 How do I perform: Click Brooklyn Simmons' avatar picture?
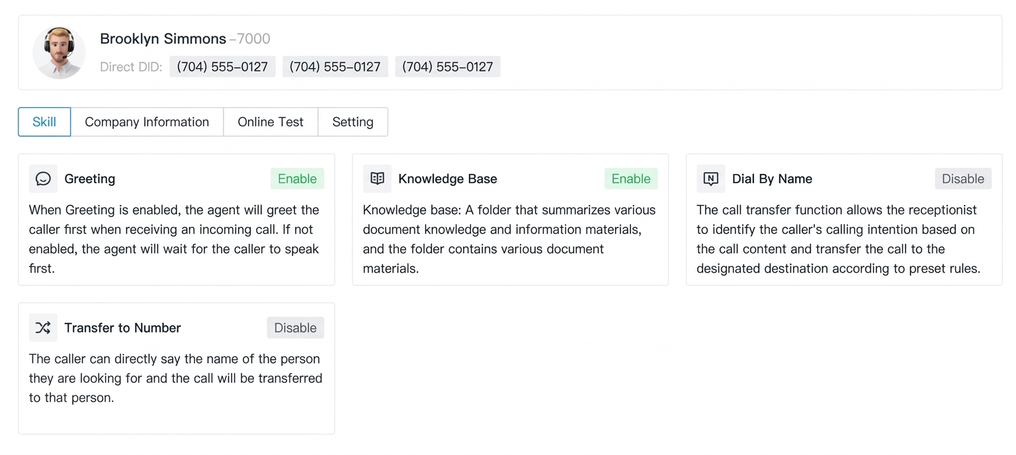coord(59,52)
